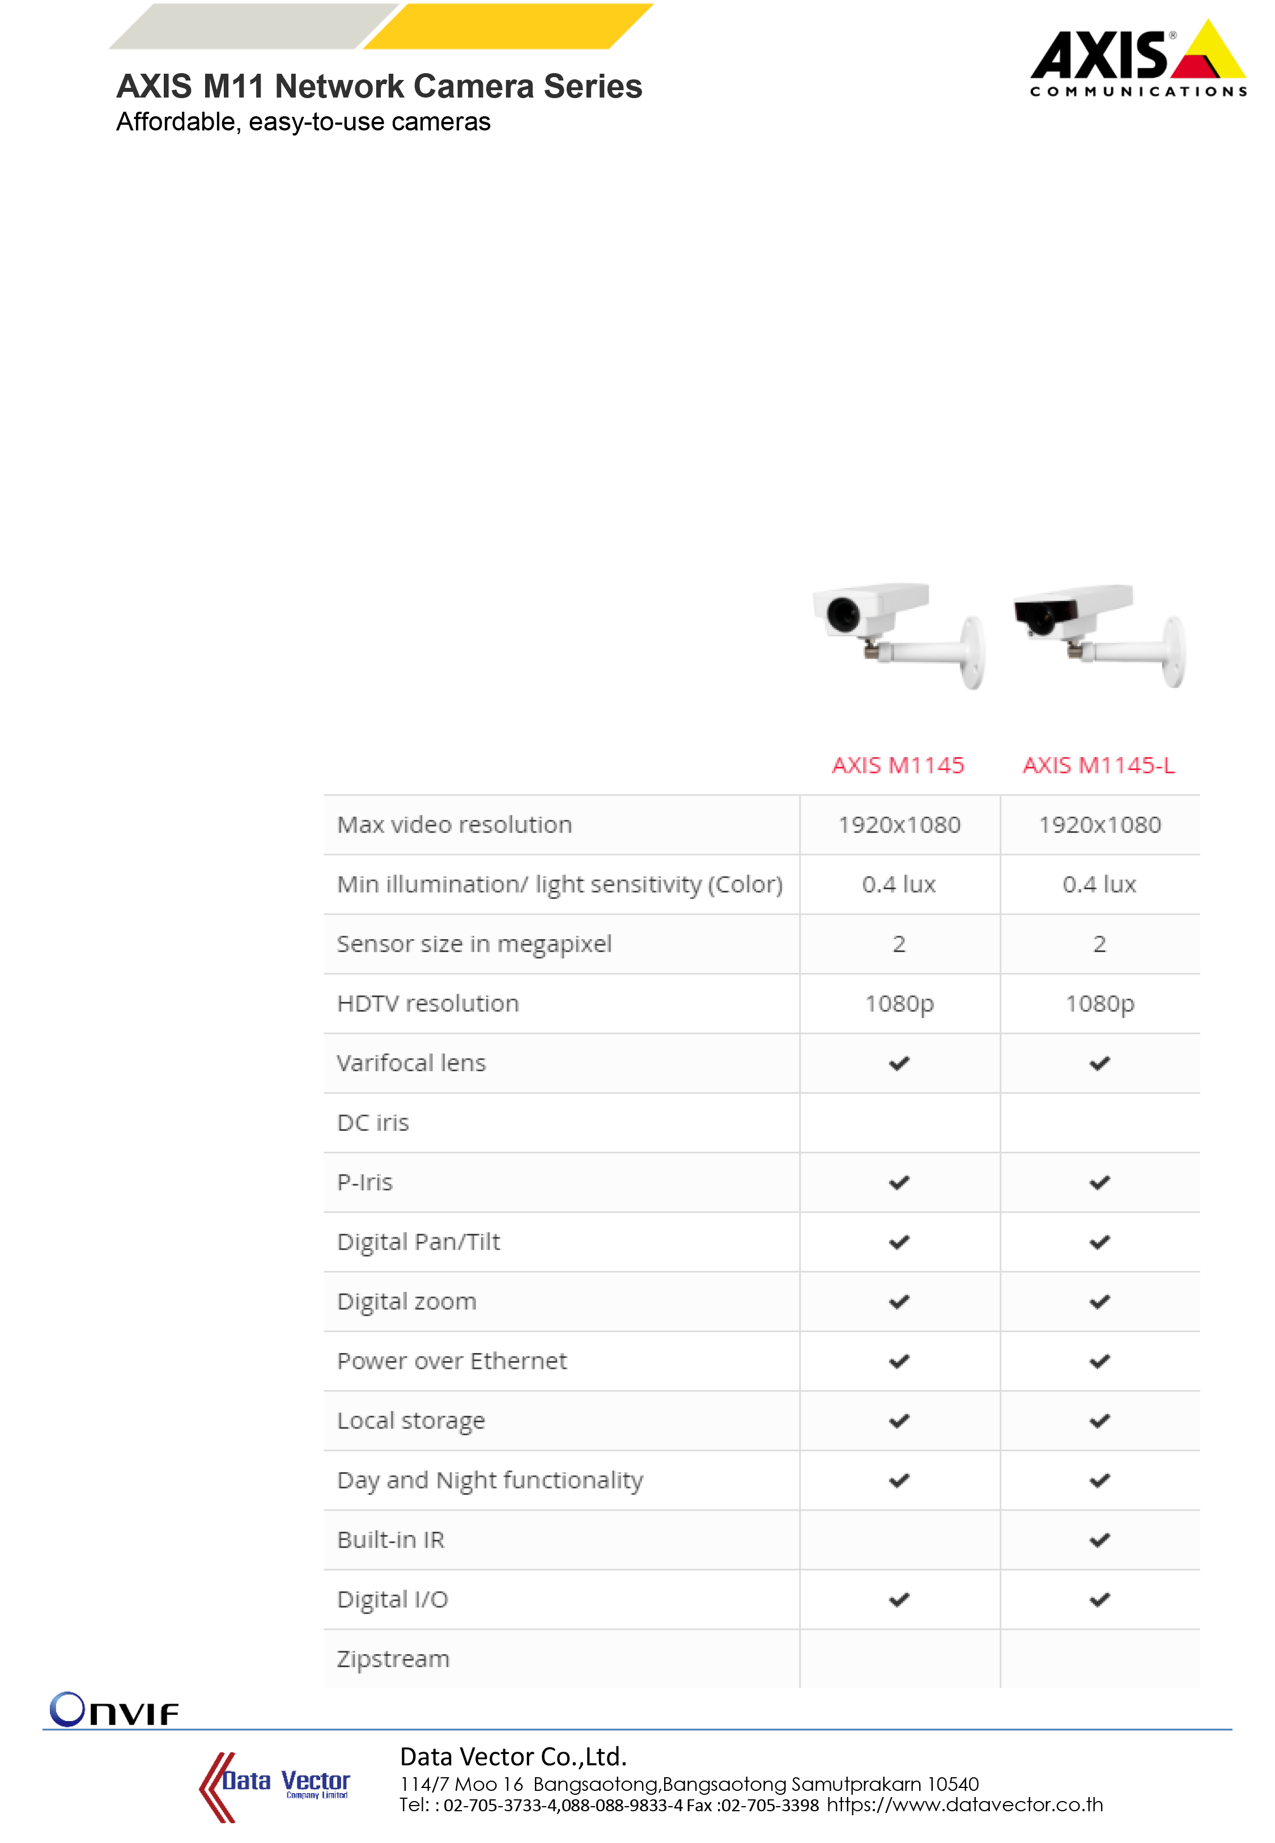Click Digital I/O checkmark under AXIS M1145
1275x1843 pixels.
[x=899, y=1599]
